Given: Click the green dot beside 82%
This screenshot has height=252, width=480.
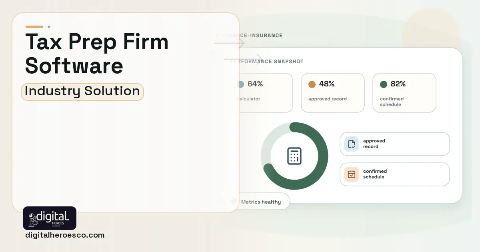Looking at the screenshot, I should point(384,84).
